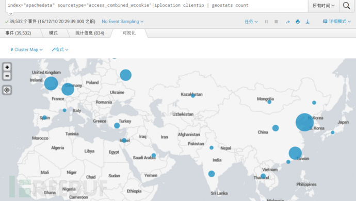Viewport: 356px width, 201px height.
Task: Select the cluster bubble over Israel
Action: [124, 140]
